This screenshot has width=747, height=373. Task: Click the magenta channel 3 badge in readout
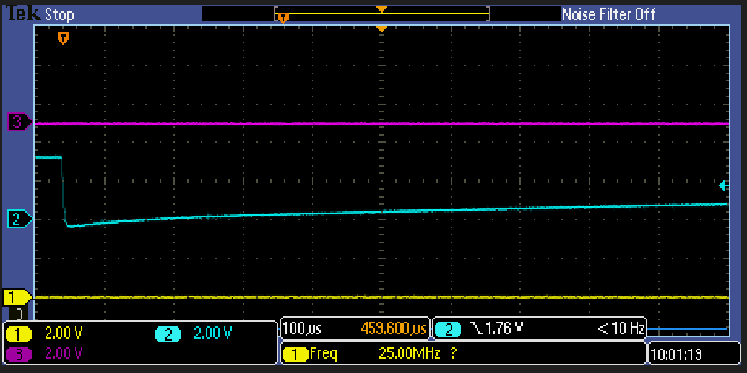(x=19, y=353)
